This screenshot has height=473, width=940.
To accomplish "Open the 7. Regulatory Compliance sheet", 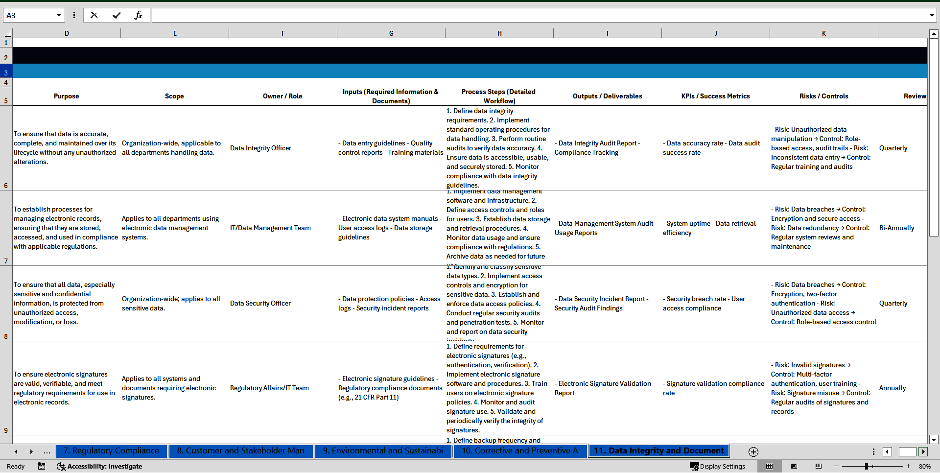I will coord(111,451).
